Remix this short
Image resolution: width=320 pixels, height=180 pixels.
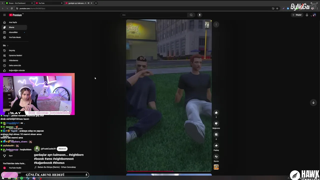(216, 156)
